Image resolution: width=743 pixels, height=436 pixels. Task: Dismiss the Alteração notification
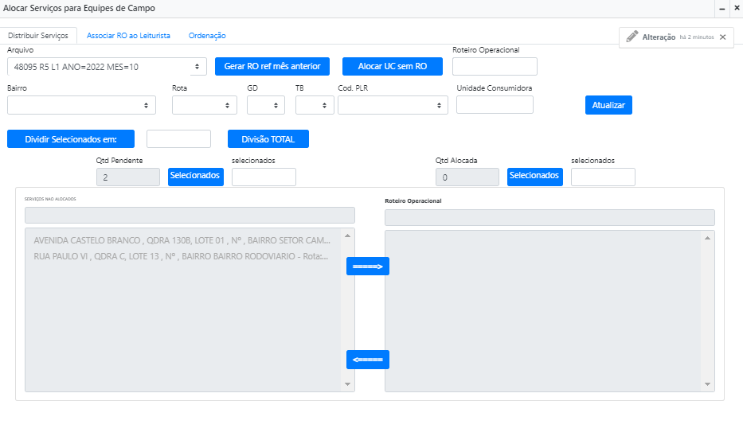click(722, 37)
